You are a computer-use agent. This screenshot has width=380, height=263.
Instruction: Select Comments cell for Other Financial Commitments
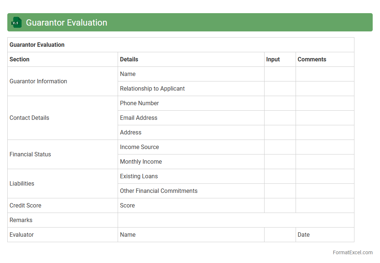click(x=324, y=191)
